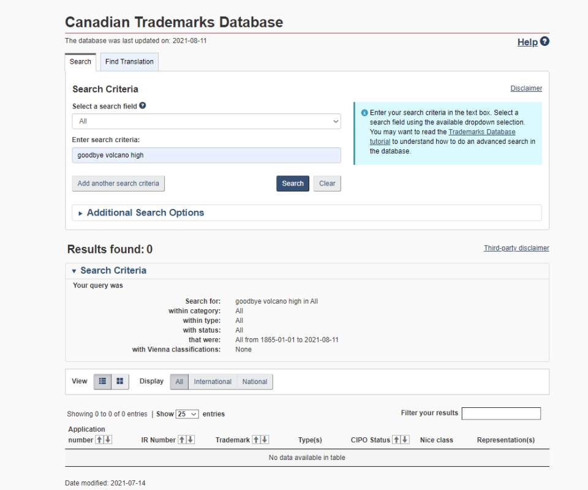Toggle display to International
Viewport: 588px width, 490px height.
[213, 382]
